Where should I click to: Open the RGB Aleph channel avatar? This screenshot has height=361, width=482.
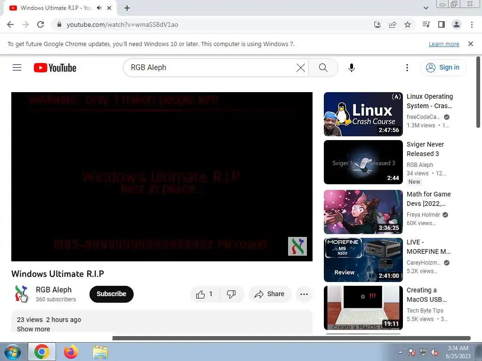pos(21,294)
